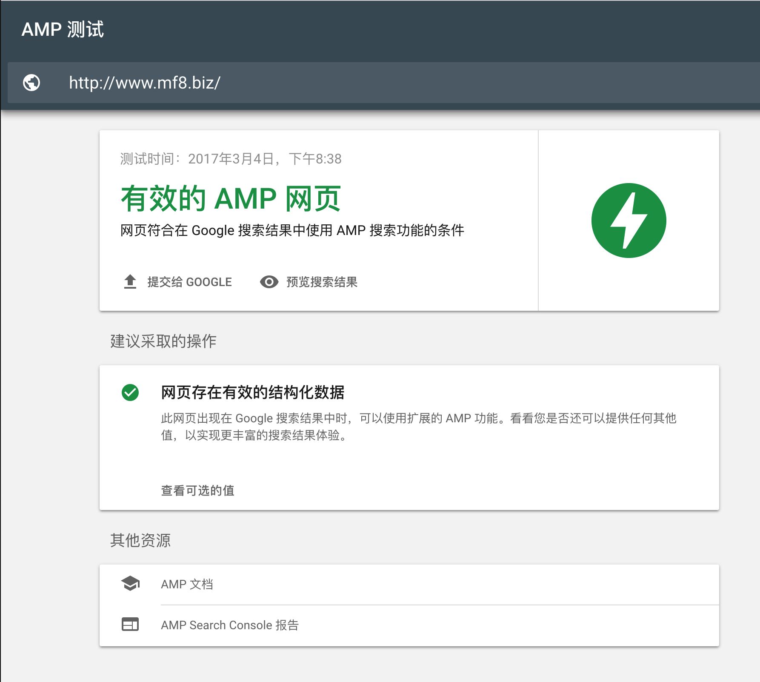
Task: Click the green checkmark structured data icon
Action: point(130,393)
